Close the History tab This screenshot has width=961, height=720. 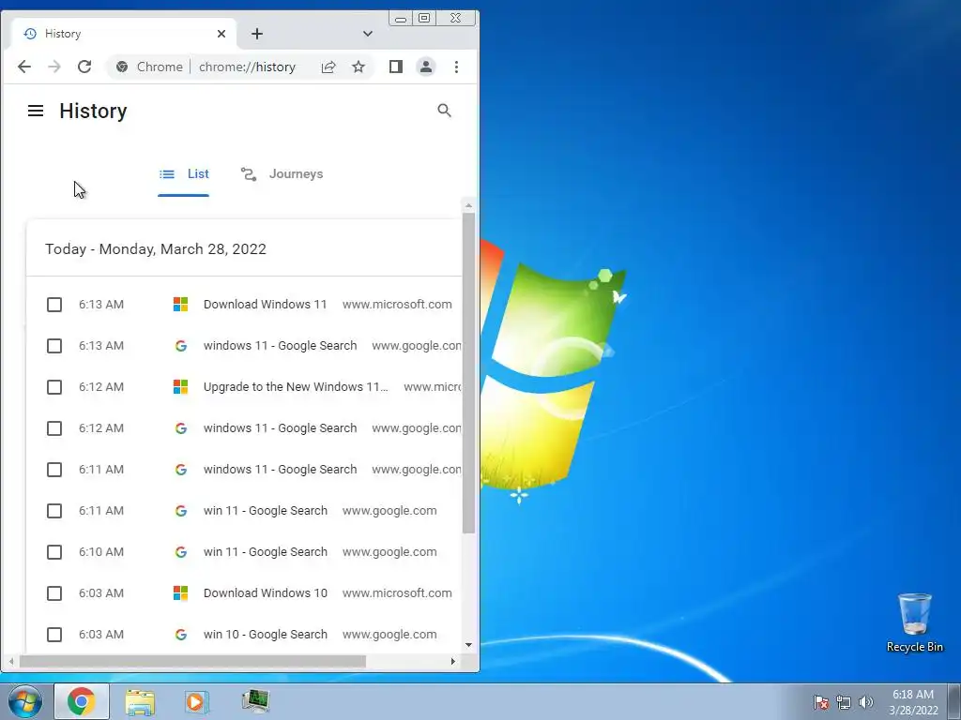pos(221,34)
